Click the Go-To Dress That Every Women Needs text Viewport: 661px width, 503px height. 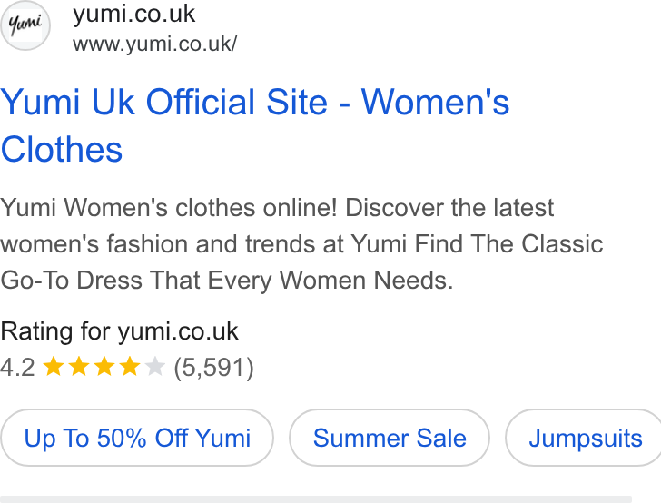point(227,281)
